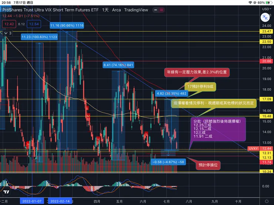Click the ProShares Trust Ultra VIX symbol title

[50, 10]
